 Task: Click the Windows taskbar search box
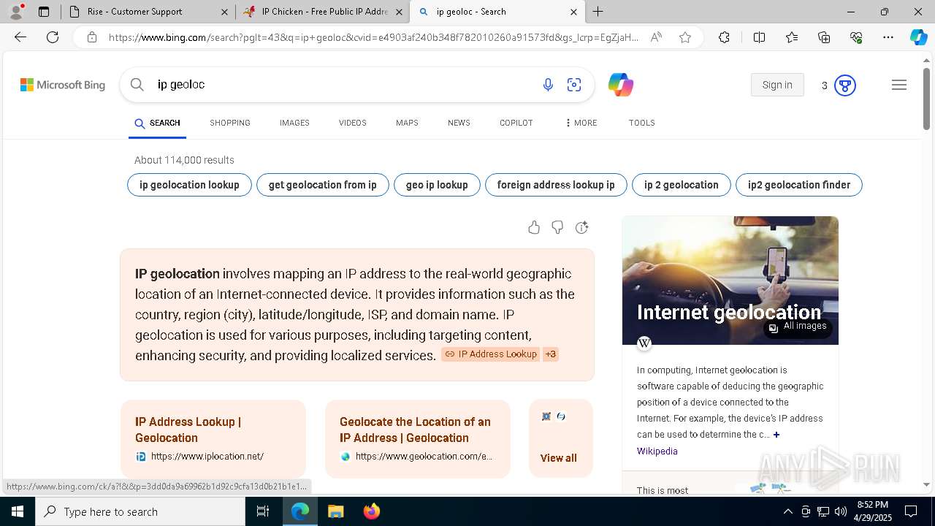coord(140,511)
